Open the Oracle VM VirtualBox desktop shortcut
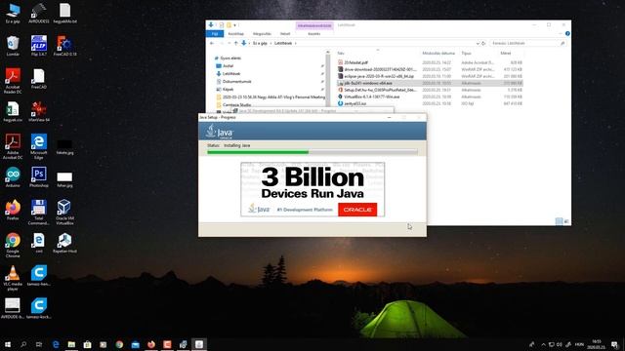Image resolution: width=625 pixels, height=351 pixels. [64, 213]
